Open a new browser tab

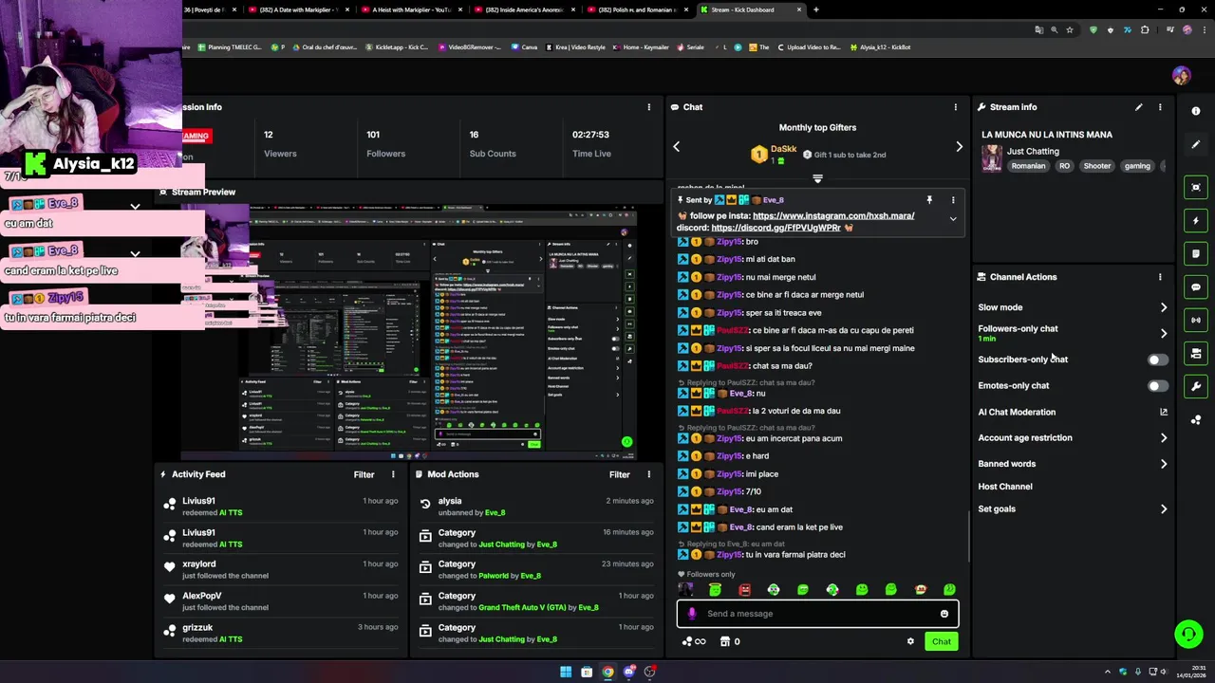click(815, 9)
